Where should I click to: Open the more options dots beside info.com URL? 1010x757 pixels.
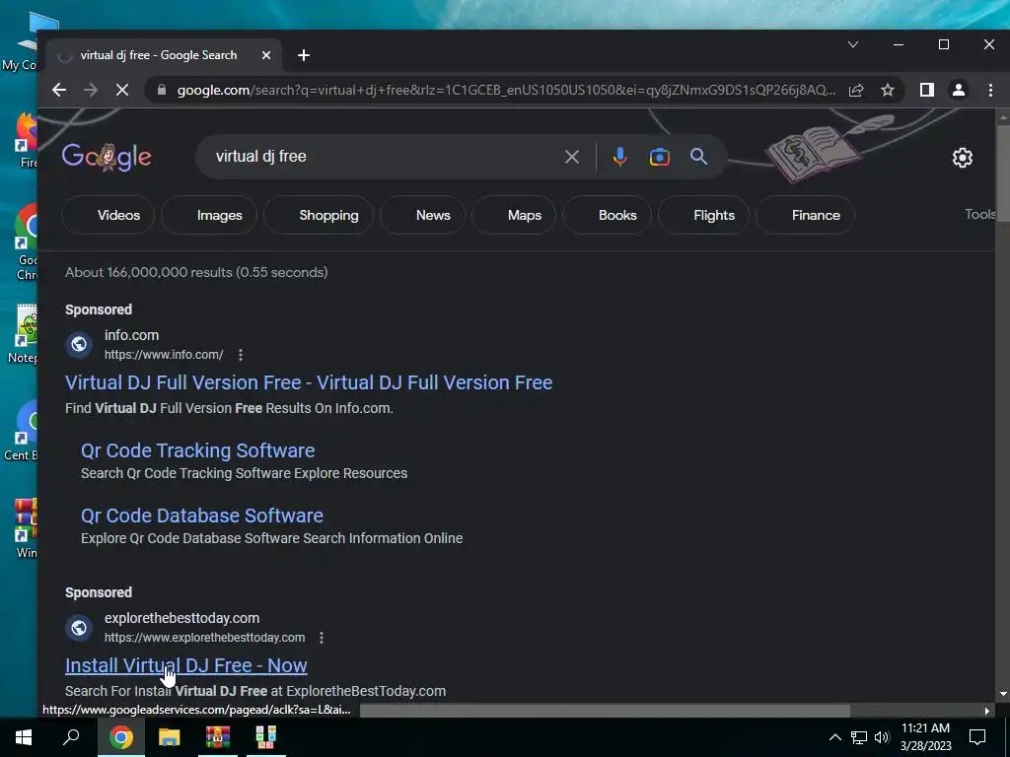[241, 355]
